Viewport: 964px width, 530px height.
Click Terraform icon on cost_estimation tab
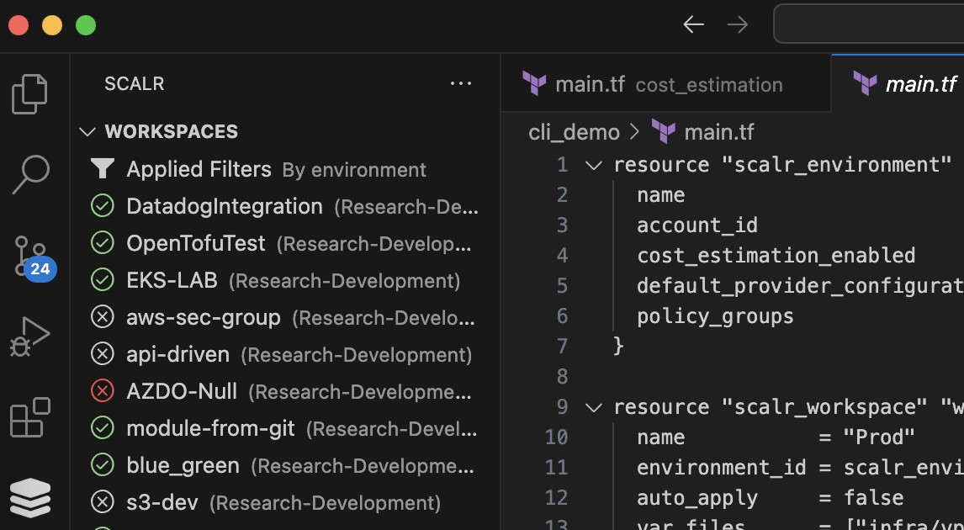[534, 83]
